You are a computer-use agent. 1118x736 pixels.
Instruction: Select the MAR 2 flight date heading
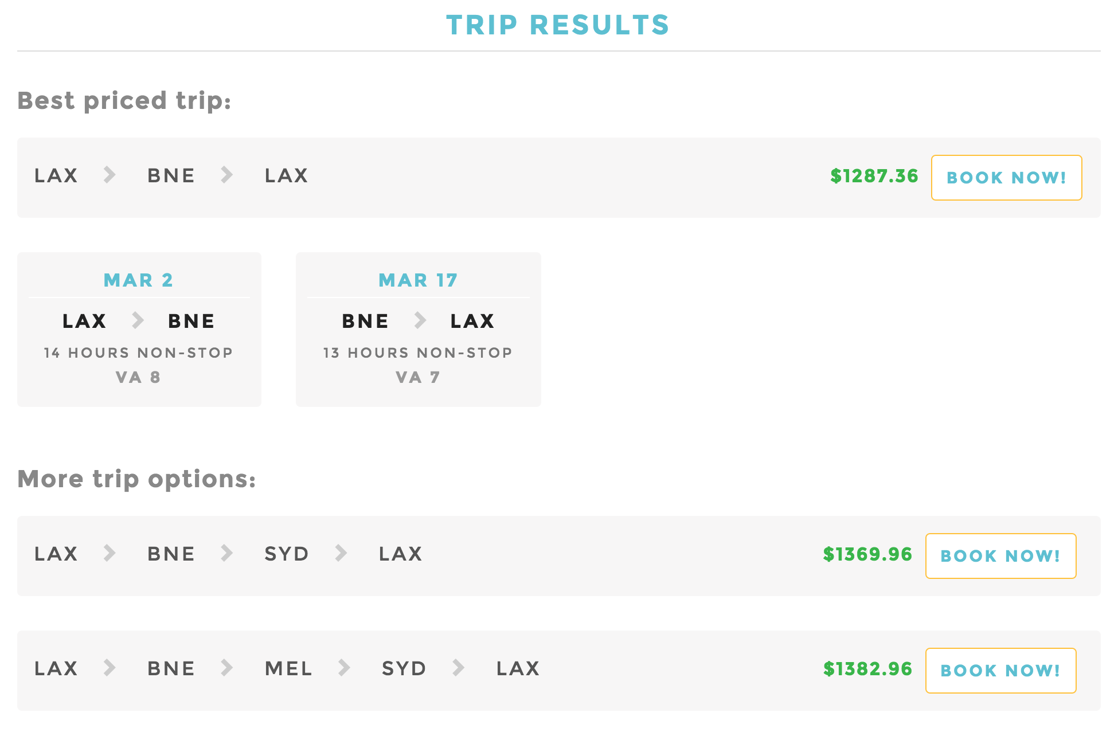138,280
